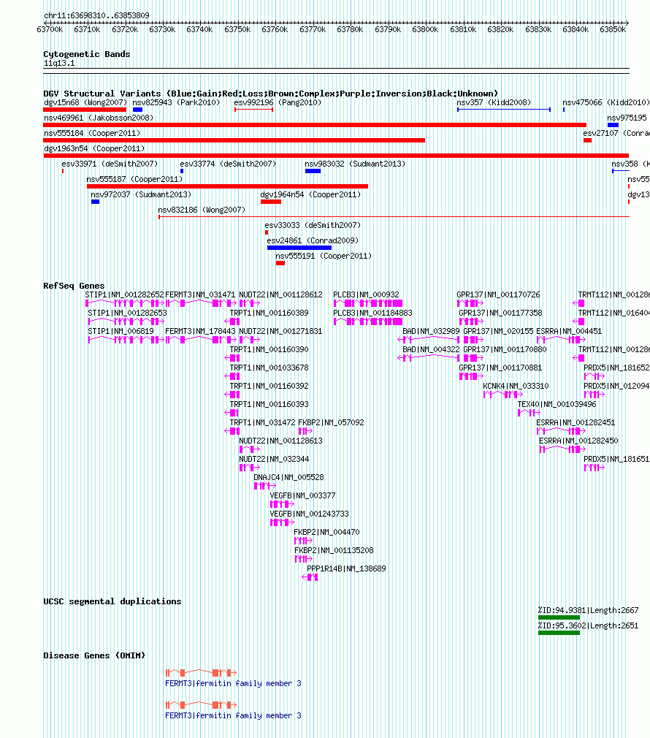The width and height of the screenshot is (650, 738).
Task: Open variant nsv469961 (Jakobsson2008) label
Action: coord(99,118)
